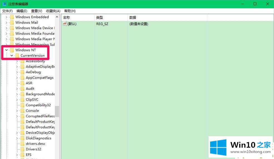
Task: Click the Windows NT folder icon
Action: (12, 50)
